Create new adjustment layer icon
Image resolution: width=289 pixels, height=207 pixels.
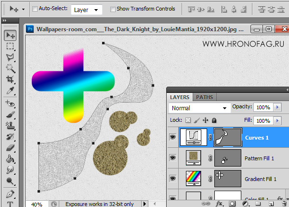(x=246, y=204)
